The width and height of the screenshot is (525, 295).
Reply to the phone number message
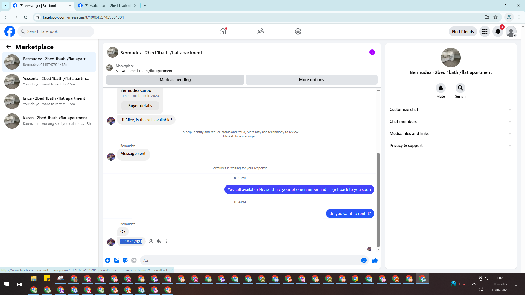[159, 241]
